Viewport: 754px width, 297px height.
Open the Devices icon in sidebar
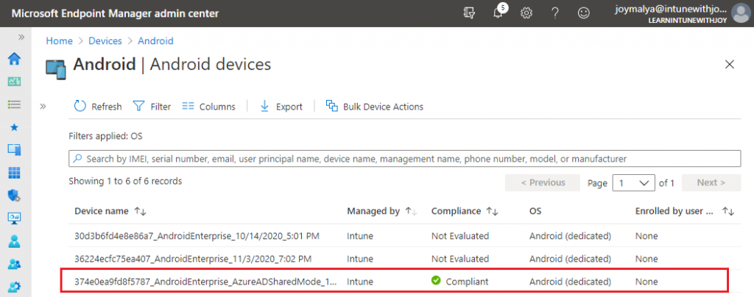[x=15, y=150]
